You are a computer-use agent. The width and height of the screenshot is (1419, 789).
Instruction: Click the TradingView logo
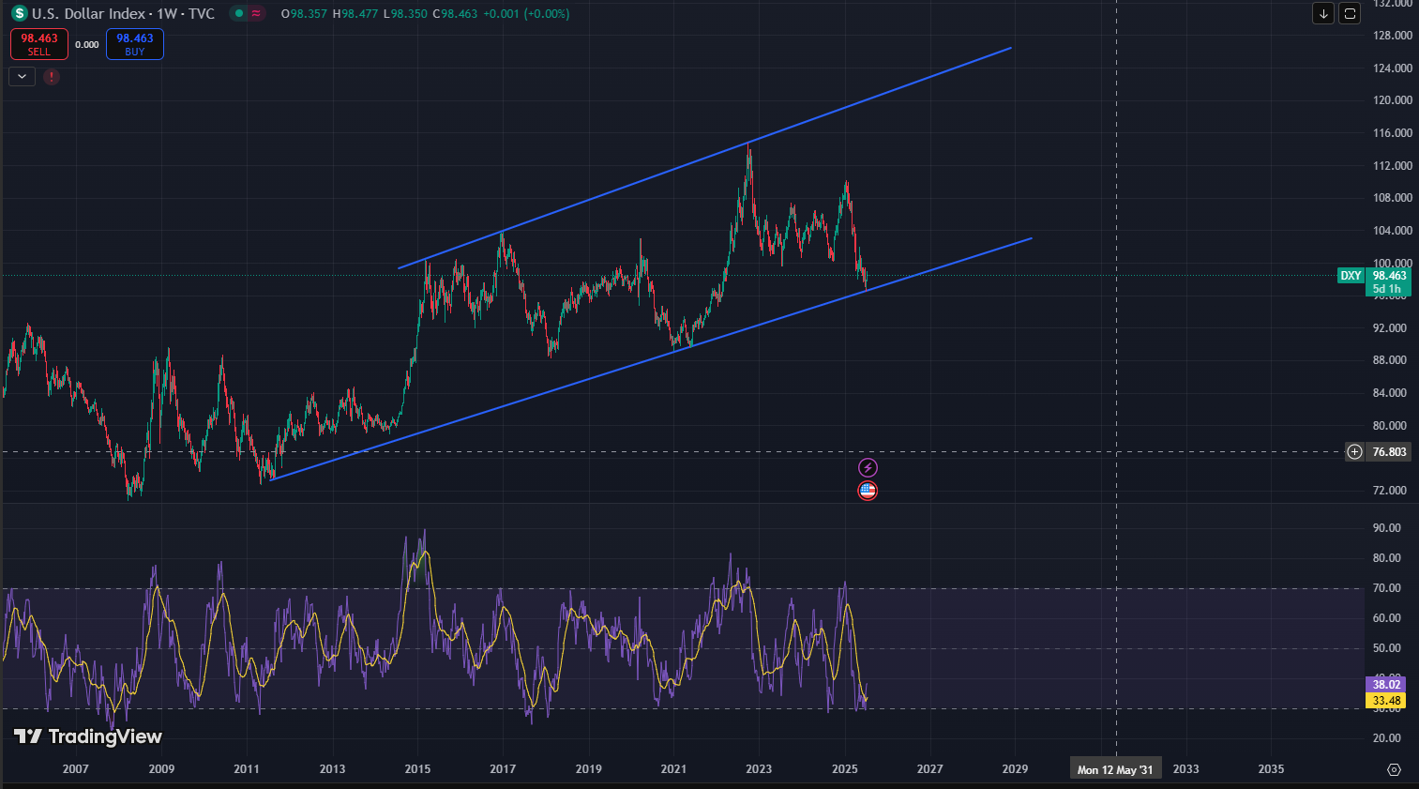[88, 736]
